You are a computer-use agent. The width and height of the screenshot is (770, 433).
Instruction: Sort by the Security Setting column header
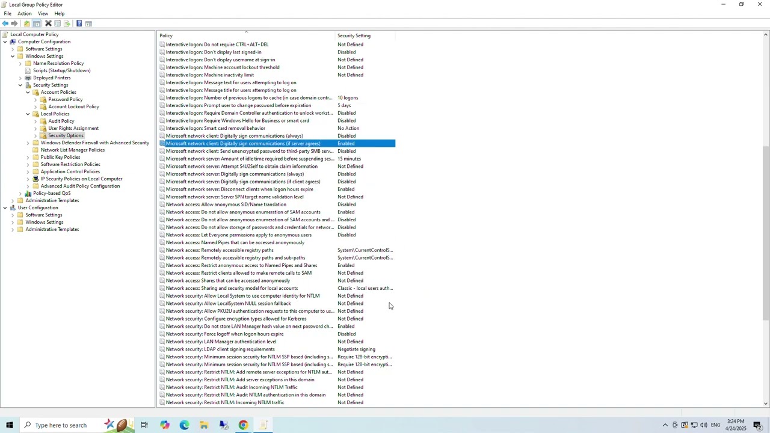(x=365, y=35)
